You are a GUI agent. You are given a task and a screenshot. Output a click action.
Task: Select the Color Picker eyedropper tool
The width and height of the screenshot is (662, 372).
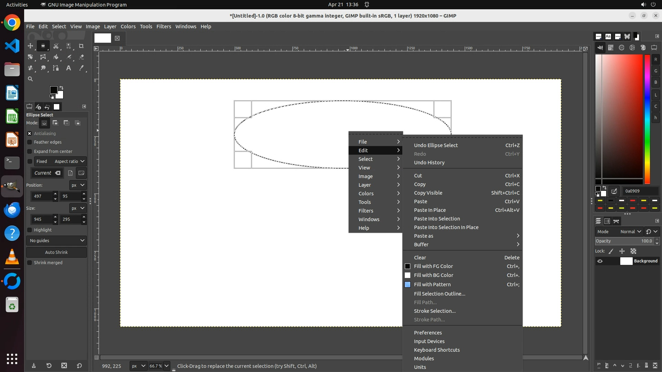[x=81, y=68]
